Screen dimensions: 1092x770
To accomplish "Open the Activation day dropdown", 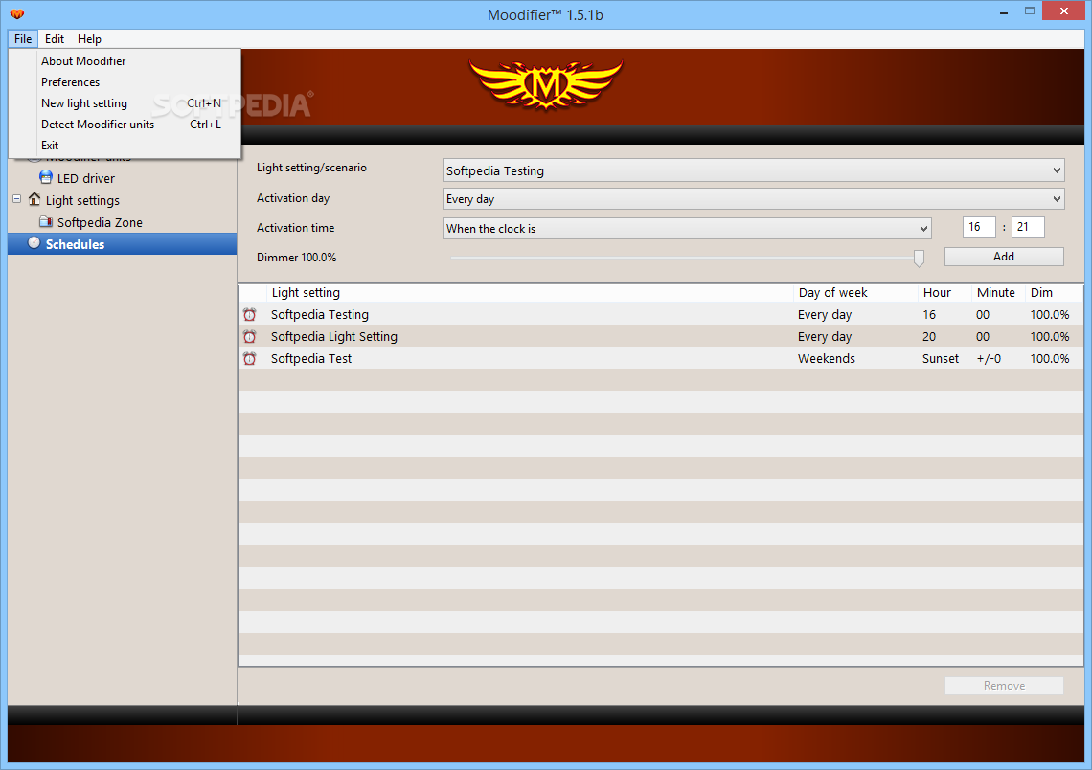I will point(754,199).
